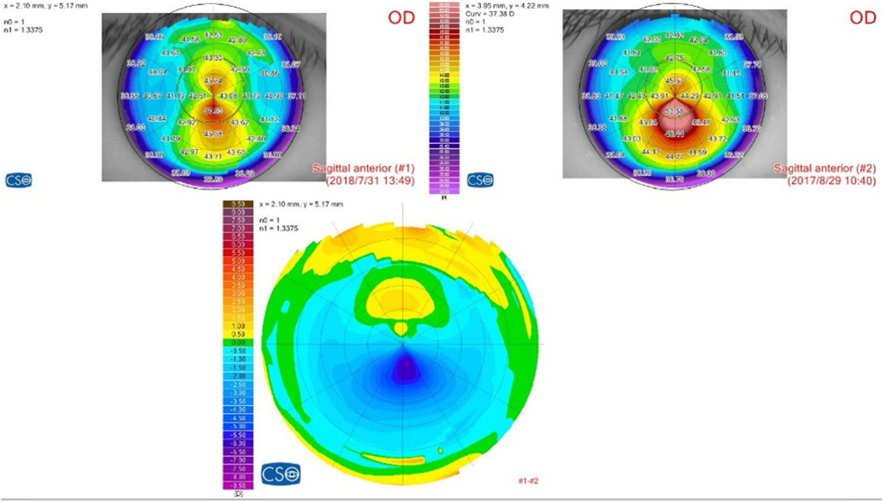Click the 41.67 value on map #1
This screenshot has width=883, height=502.
tap(171, 53)
